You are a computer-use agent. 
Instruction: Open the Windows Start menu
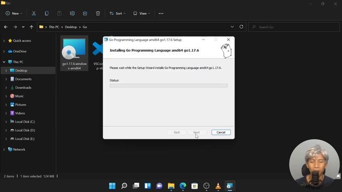coord(112,186)
